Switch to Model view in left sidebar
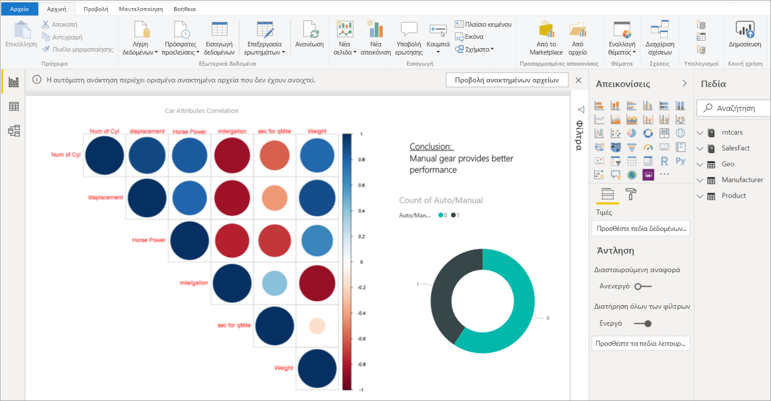Image resolution: width=771 pixels, height=401 pixels. pyautogui.click(x=14, y=131)
